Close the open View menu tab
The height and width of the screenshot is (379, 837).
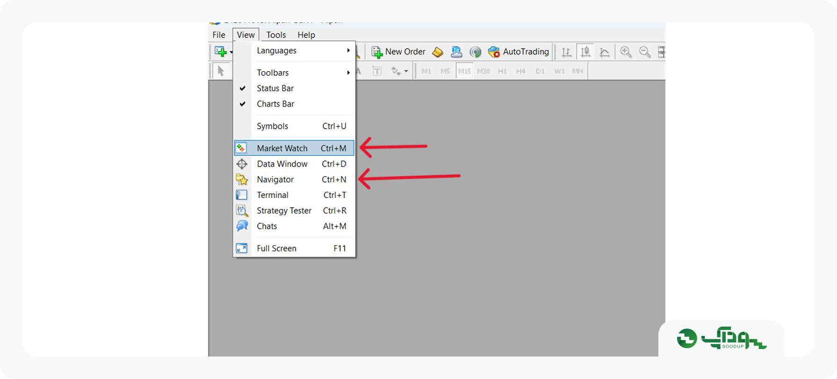coord(245,35)
